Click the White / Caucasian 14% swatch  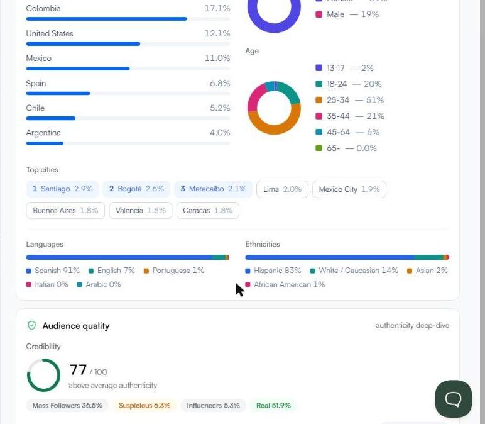click(312, 271)
